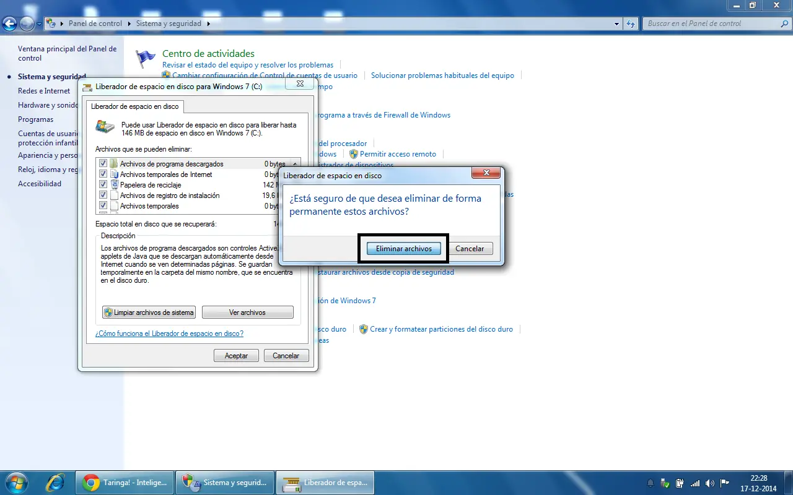
Task: Click the Archivos de registro de instalación file icon
Action: [x=114, y=196]
